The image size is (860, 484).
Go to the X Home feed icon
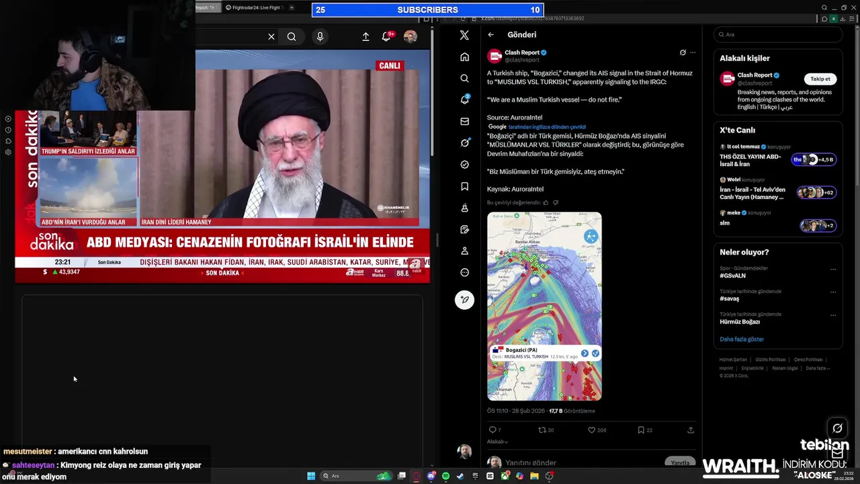pyautogui.click(x=464, y=56)
